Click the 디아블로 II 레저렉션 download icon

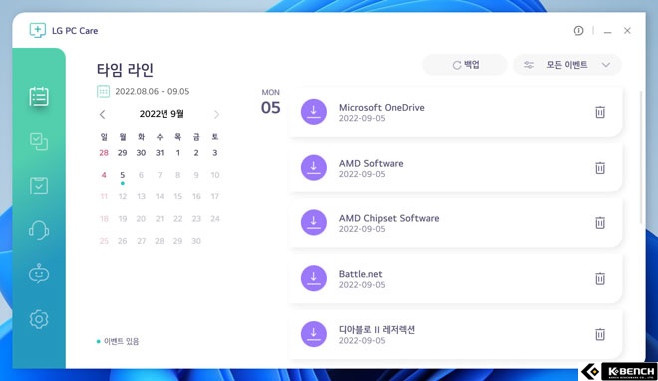[x=314, y=334]
